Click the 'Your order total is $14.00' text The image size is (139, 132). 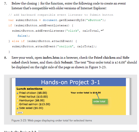86,93
